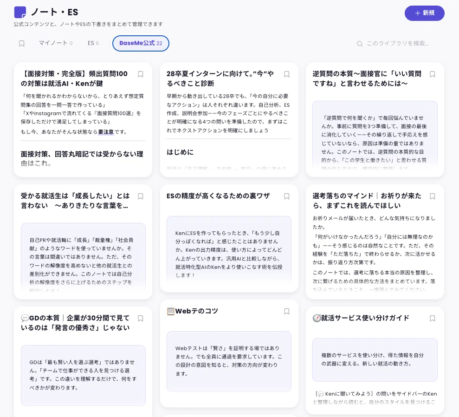Click the Webテストは「賢さ」 summary box
The image size is (459, 417).
(229, 361)
